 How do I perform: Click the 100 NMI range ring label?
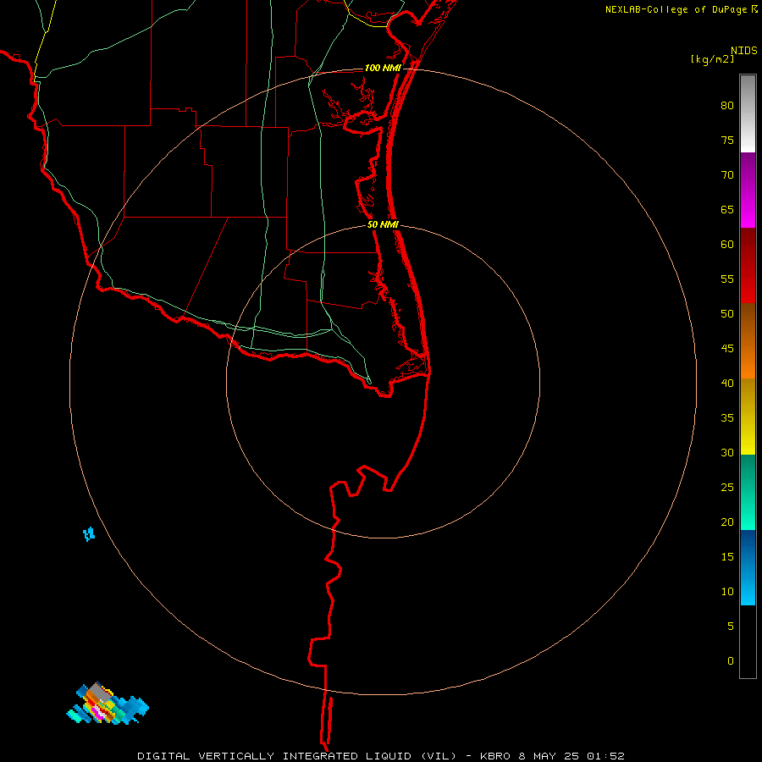pyautogui.click(x=383, y=68)
